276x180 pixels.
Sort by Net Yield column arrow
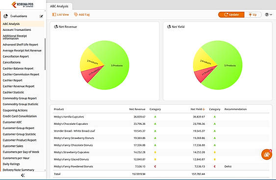click(203, 109)
